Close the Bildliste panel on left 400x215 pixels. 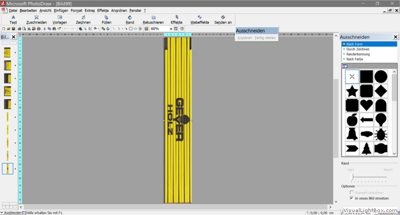[13, 37]
